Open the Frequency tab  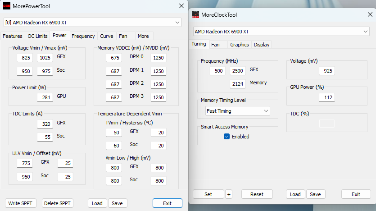click(x=83, y=36)
